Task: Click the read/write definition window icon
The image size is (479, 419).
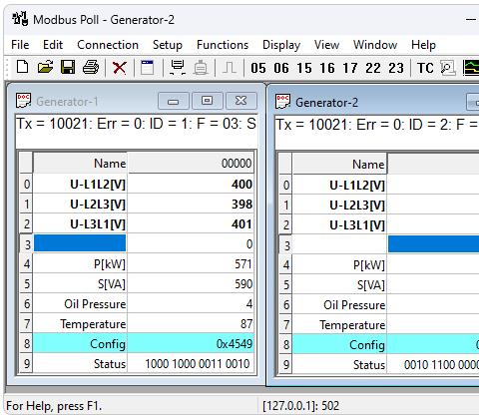Action: click(148, 68)
